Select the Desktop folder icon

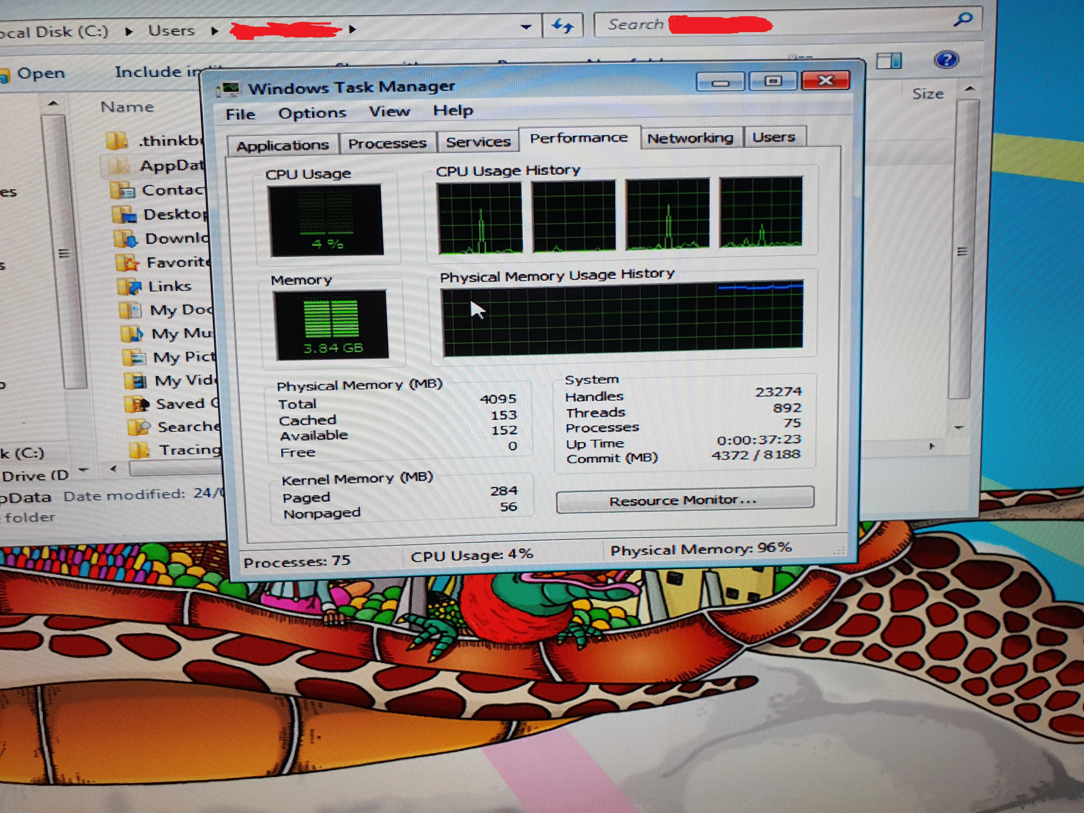pyautogui.click(x=124, y=215)
